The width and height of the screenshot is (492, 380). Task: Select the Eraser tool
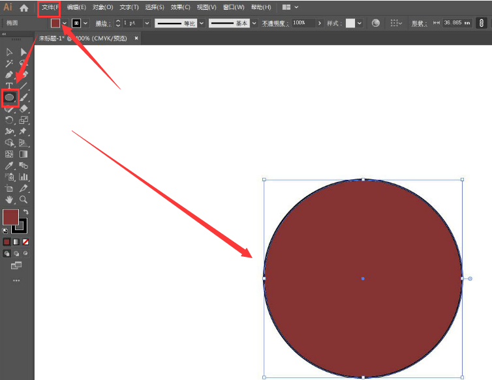coord(23,108)
